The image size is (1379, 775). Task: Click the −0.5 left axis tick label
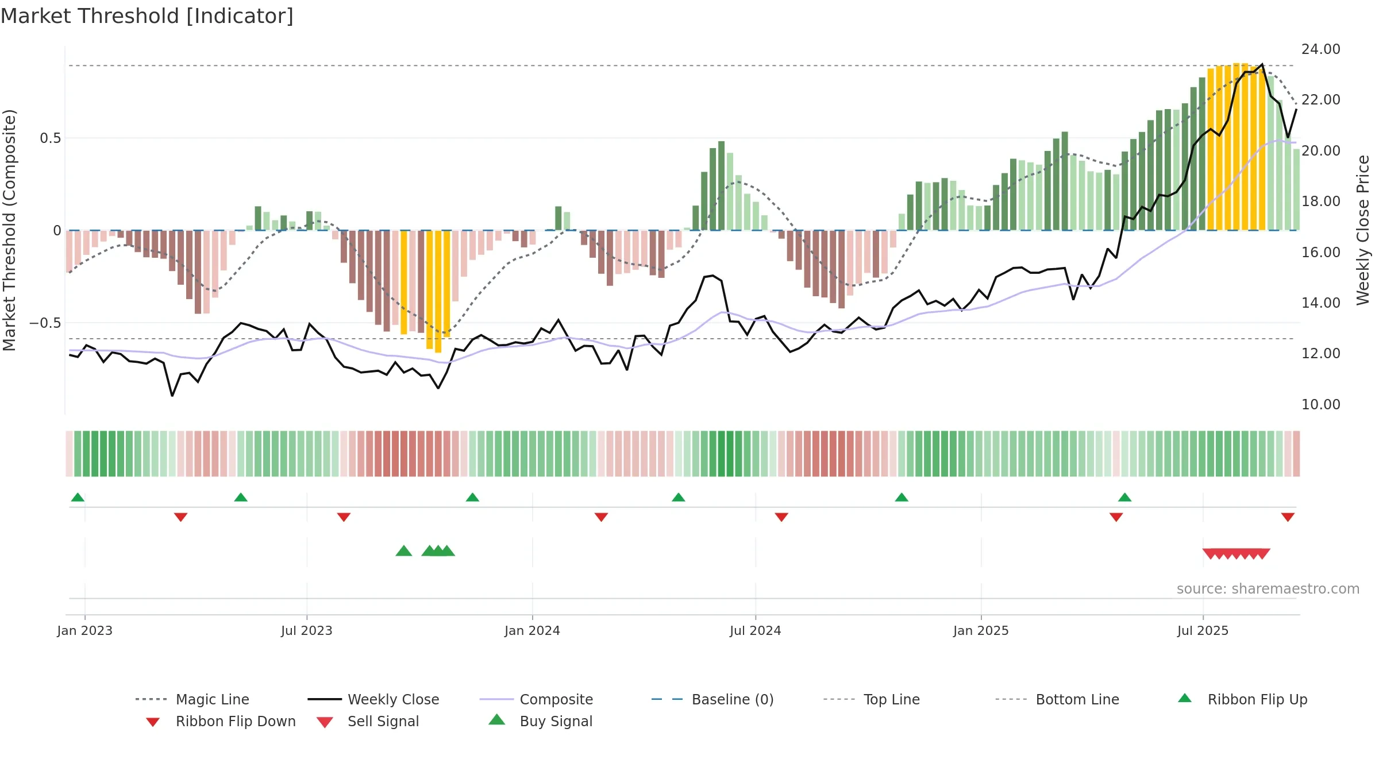click(45, 323)
